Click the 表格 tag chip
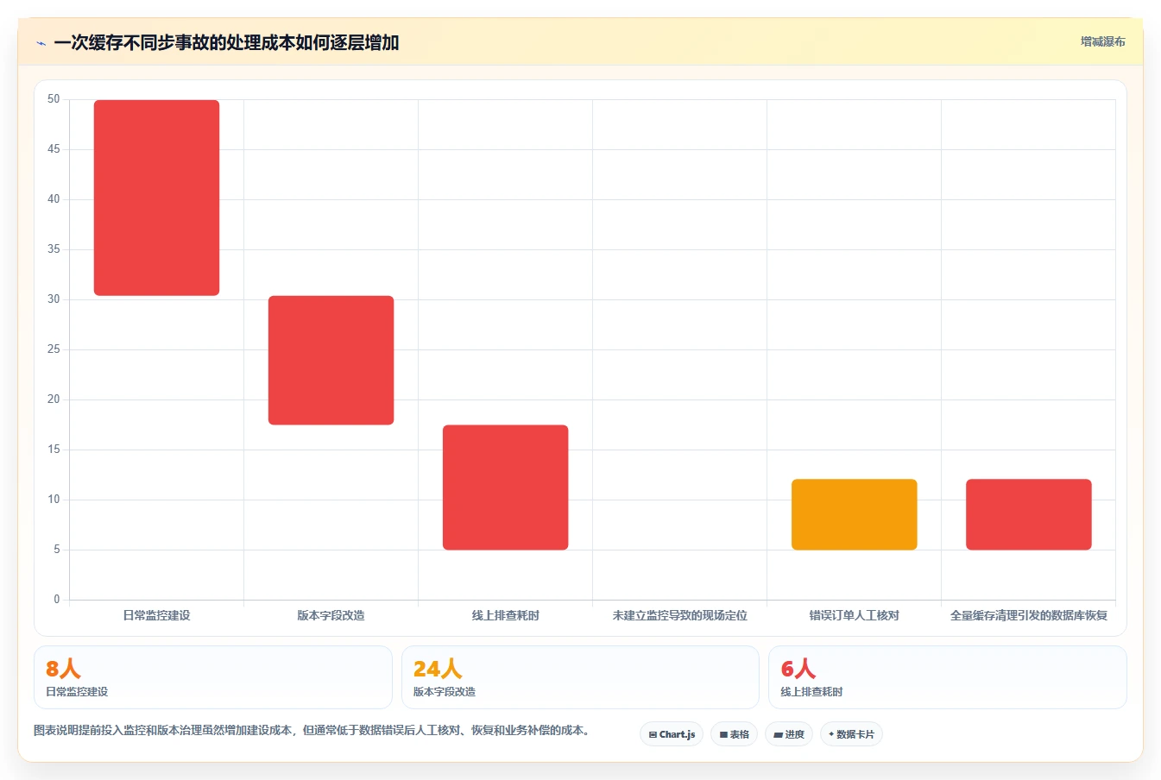 pyautogui.click(x=734, y=734)
